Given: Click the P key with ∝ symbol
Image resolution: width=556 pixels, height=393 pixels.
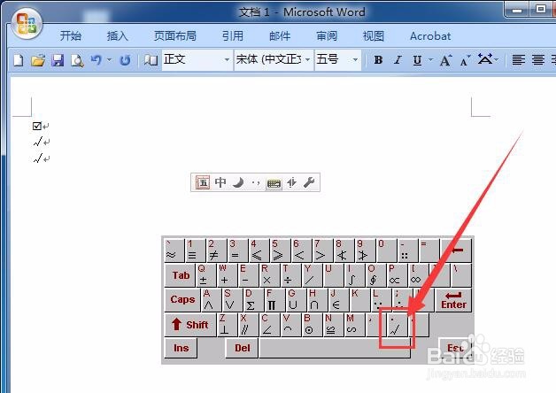Looking at the screenshot, I should click(x=397, y=275).
